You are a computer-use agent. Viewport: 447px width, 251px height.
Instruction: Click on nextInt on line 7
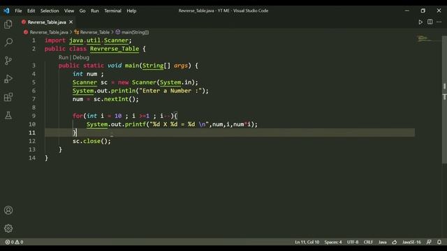tap(116, 99)
